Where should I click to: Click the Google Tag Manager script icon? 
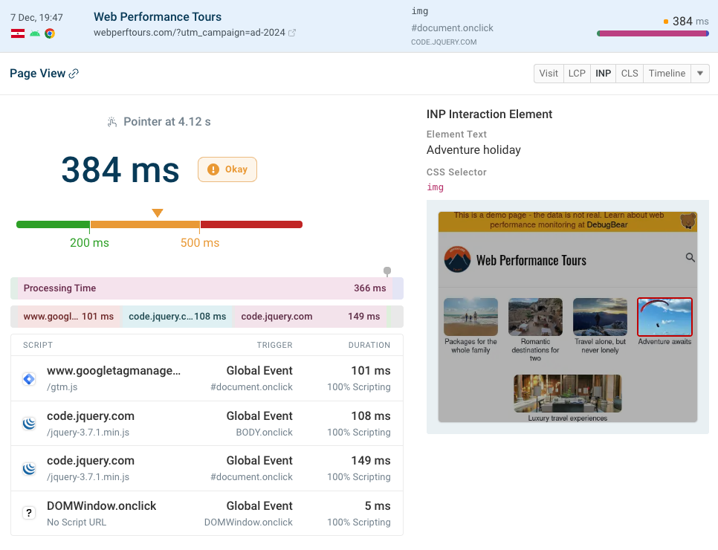[29, 379]
